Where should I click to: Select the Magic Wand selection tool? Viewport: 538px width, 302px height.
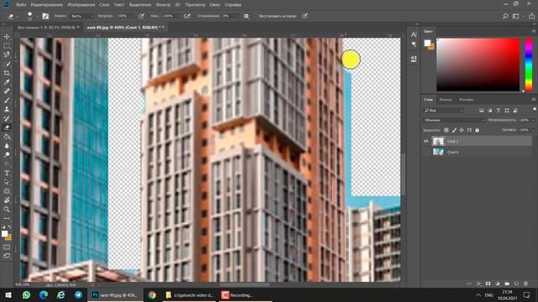(7, 64)
